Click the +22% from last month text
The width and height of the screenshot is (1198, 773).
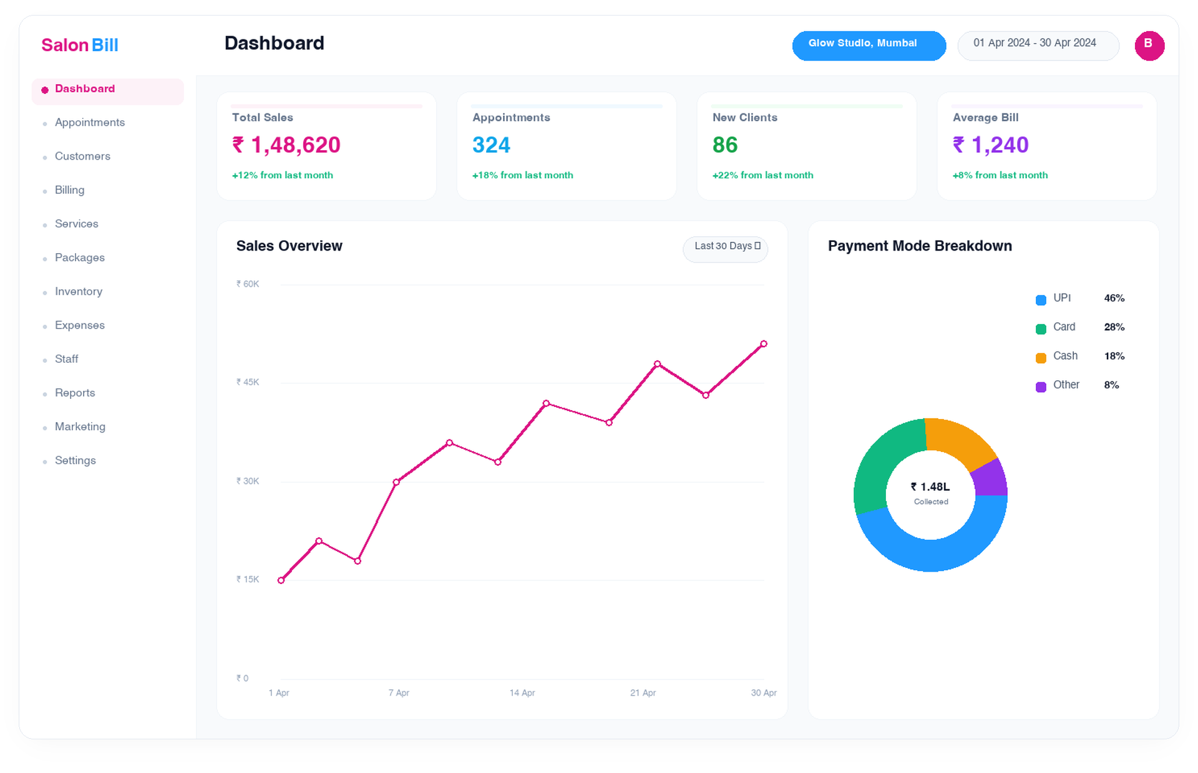763,175
